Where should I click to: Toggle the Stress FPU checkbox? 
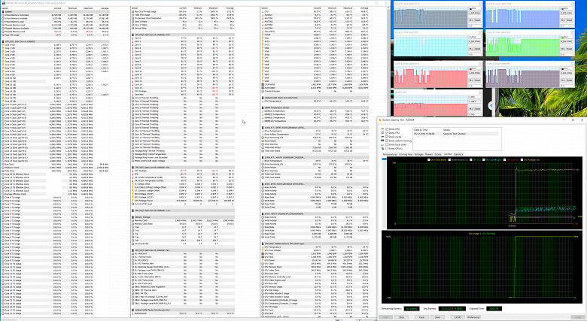(x=387, y=133)
